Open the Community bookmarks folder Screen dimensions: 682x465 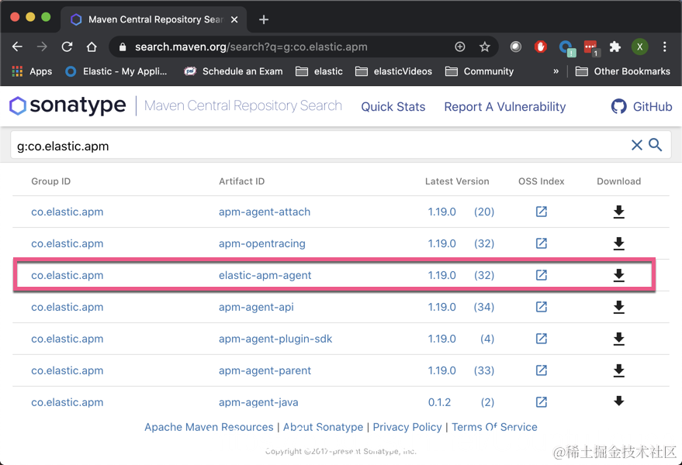click(479, 71)
